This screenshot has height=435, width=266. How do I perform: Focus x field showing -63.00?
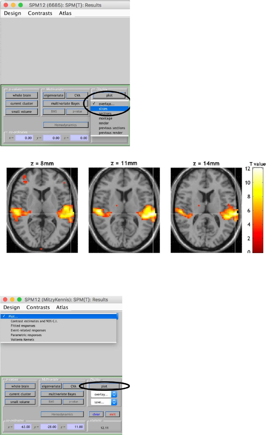[x=23, y=427]
